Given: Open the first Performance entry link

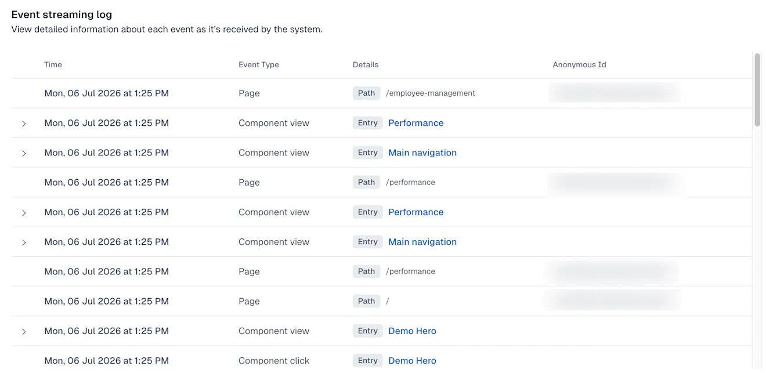Looking at the screenshot, I should 415,123.
